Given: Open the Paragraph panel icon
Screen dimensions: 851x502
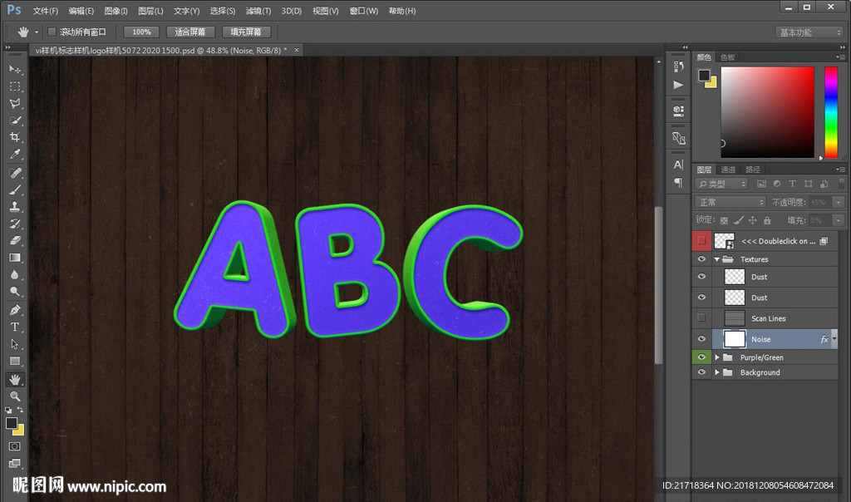Looking at the screenshot, I should (678, 182).
